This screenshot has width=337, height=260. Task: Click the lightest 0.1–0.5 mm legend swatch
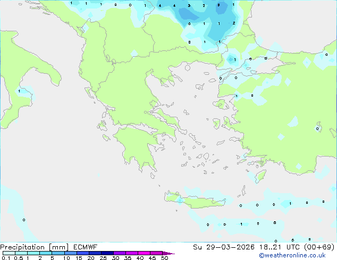(x=9, y=253)
